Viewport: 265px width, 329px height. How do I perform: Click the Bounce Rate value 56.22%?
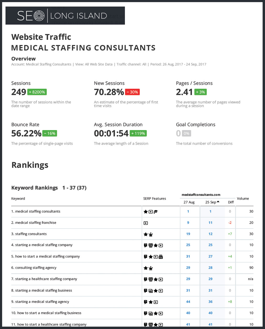tap(26, 133)
